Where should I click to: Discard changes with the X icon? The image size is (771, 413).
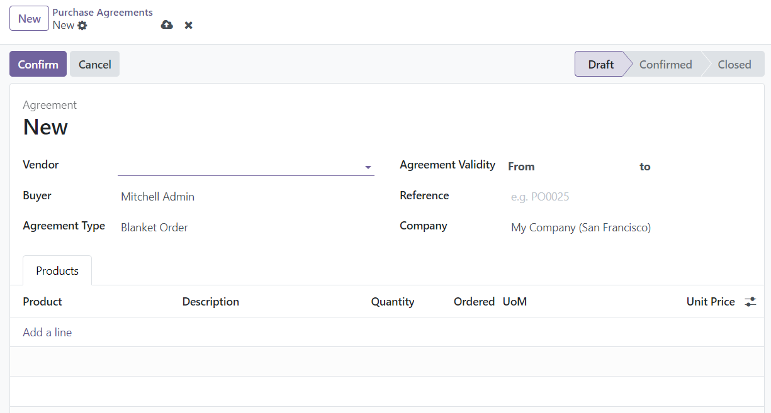click(x=188, y=25)
